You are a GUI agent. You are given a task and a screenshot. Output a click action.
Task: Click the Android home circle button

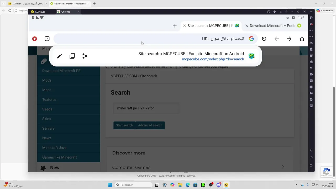311,158
